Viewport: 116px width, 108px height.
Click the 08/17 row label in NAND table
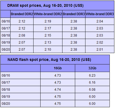[6, 83]
